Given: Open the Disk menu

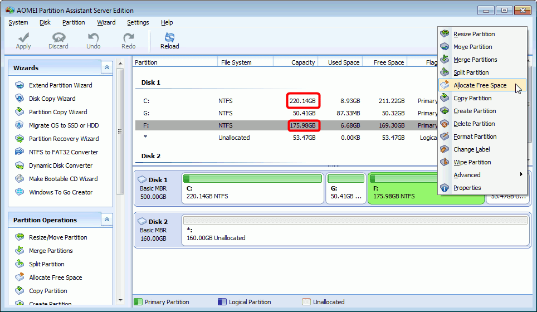Looking at the screenshot, I should (x=45, y=22).
